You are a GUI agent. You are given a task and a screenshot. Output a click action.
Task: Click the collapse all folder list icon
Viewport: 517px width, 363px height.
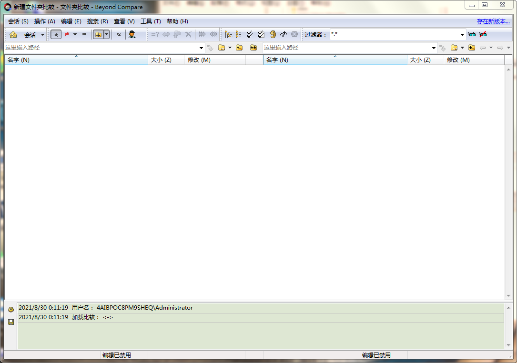[x=238, y=34]
